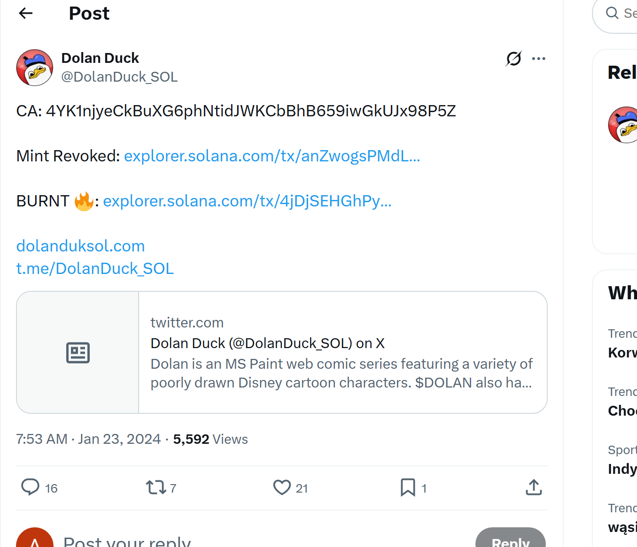Share the post via the upload icon

533,488
